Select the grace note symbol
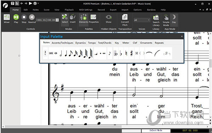The height and width of the screenshot is (133, 212). point(110,53)
